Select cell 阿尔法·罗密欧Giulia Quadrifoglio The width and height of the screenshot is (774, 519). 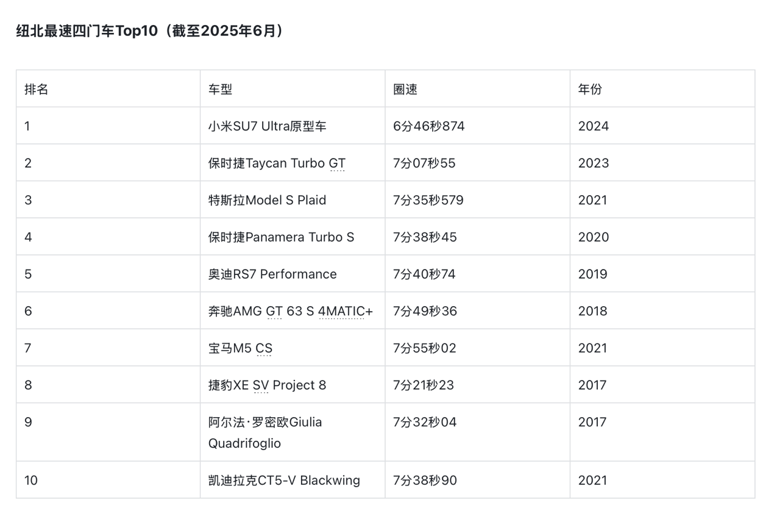(x=293, y=432)
